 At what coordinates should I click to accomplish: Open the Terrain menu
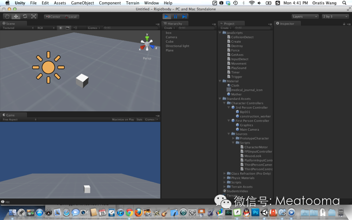(x=132, y=3)
